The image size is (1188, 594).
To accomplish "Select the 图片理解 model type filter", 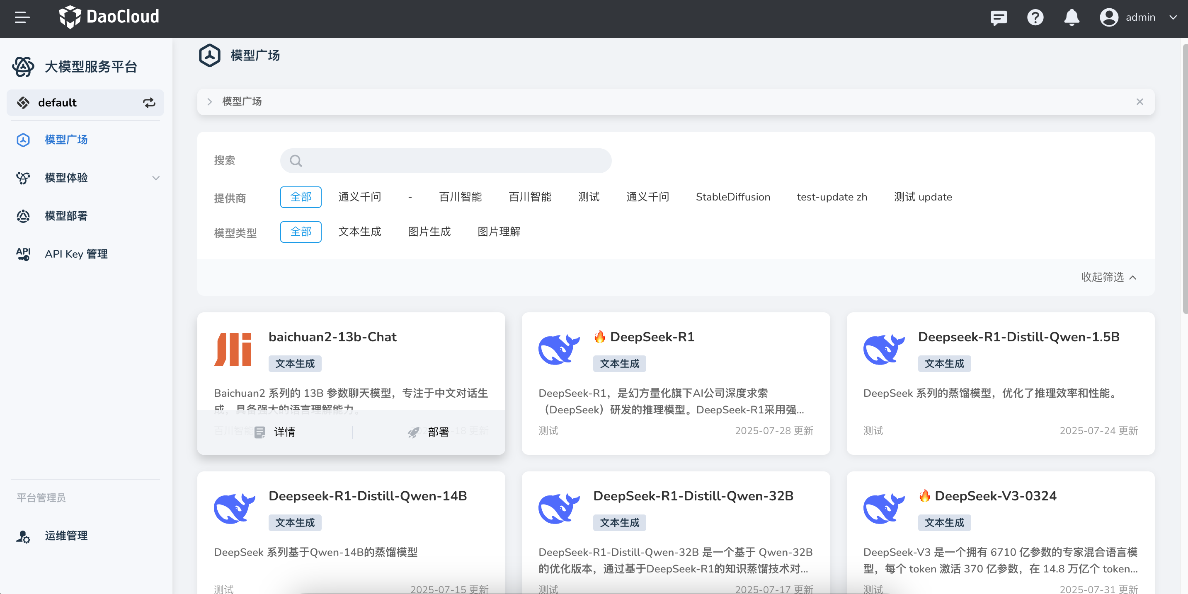I will pyautogui.click(x=499, y=232).
